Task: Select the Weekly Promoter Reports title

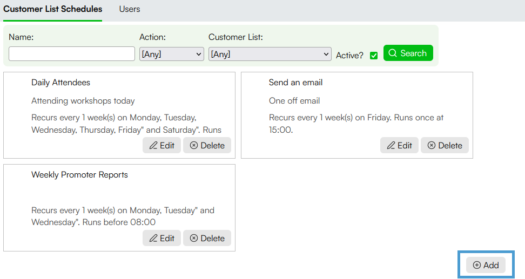Action: (x=80, y=175)
